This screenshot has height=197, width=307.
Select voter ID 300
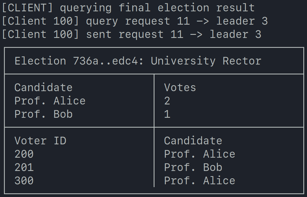[x=24, y=181]
